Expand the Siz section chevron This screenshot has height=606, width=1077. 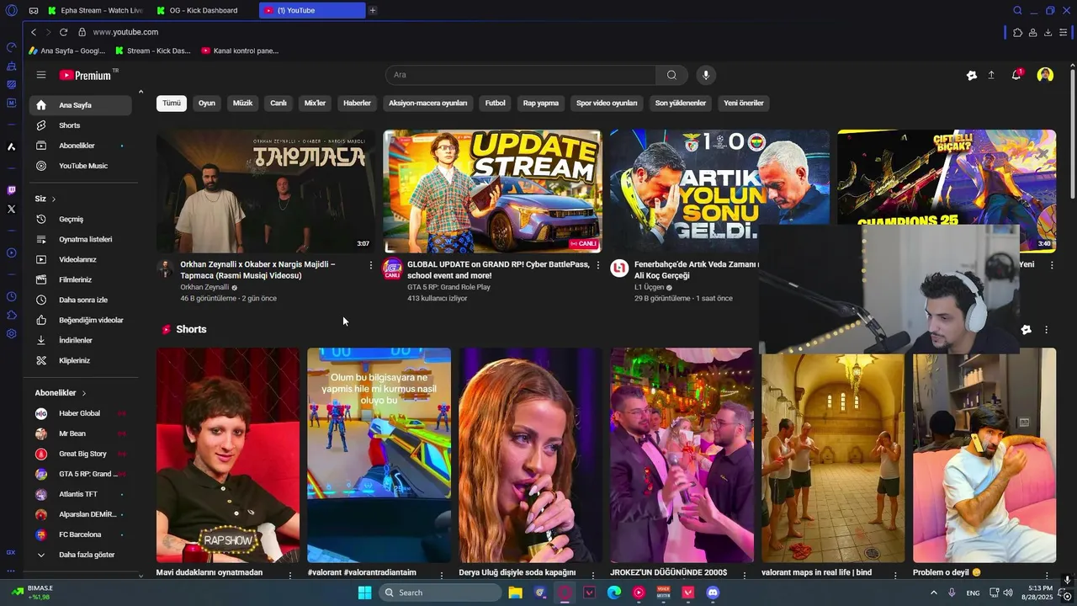(x=54, y=199)
